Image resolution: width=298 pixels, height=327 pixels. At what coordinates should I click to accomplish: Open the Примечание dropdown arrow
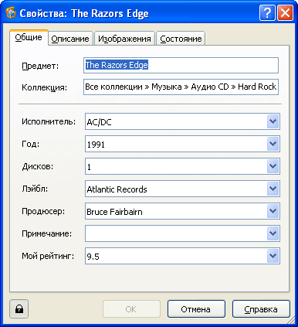[273, 233]
